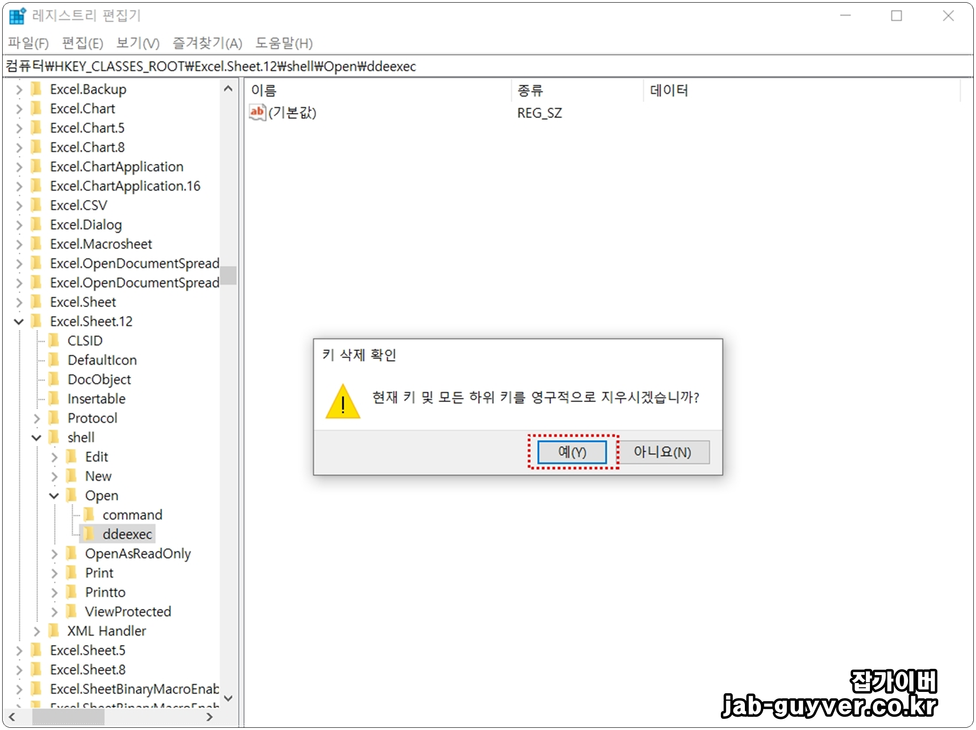The image size is (976, 730).
Task: Click the ddeexec folder icon
Action: click(89, 535)
